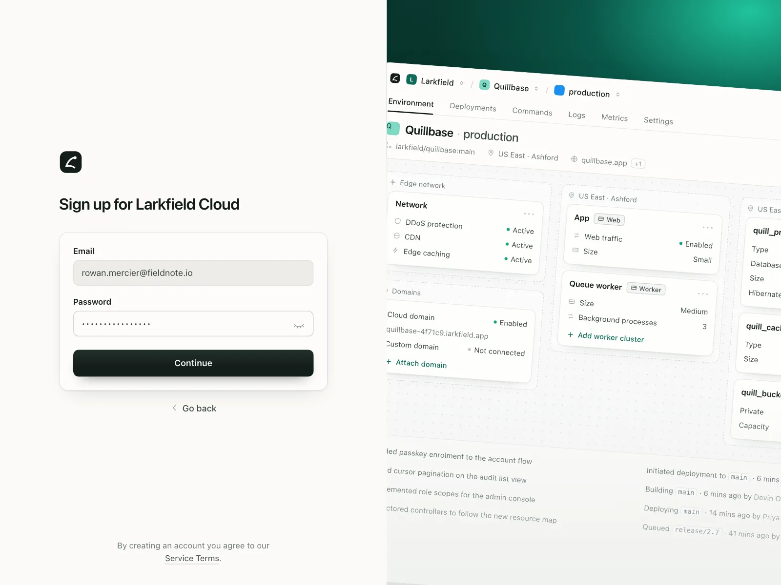Screen dimensions: 781x585
Task: Open the Quillbase project switcher chevron
Action: point(536,89)
